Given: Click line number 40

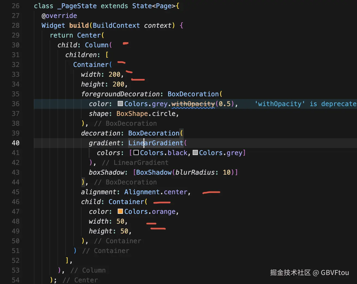Looking at the screenshot, I should (16, 143).
